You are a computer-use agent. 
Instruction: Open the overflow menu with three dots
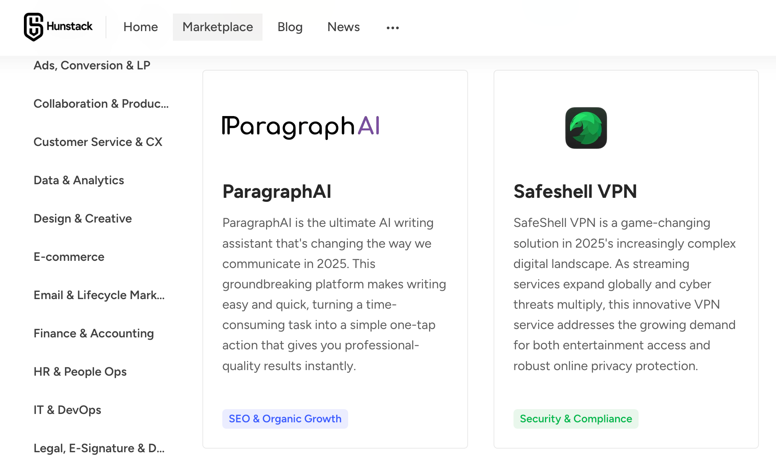[392, 27]
